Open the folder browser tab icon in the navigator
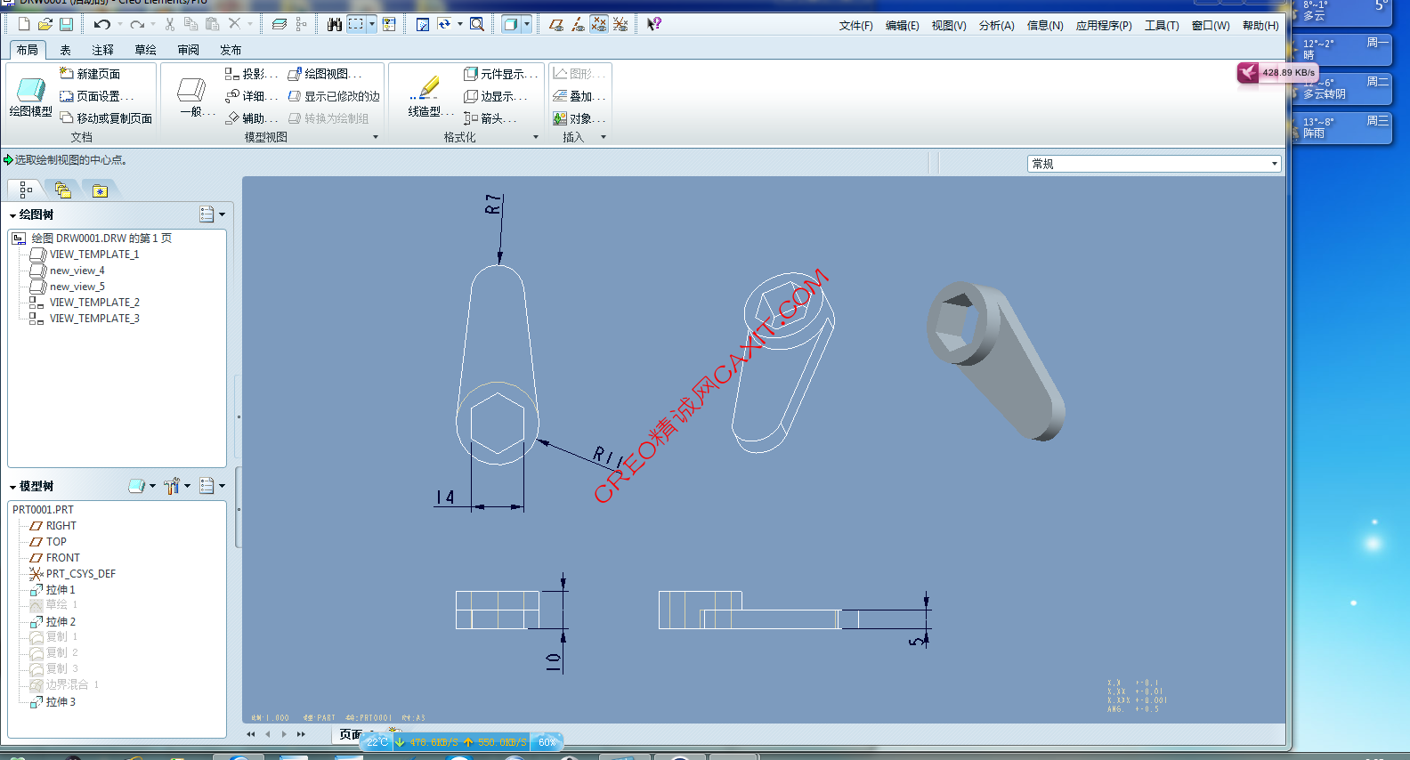 (62, 190)
